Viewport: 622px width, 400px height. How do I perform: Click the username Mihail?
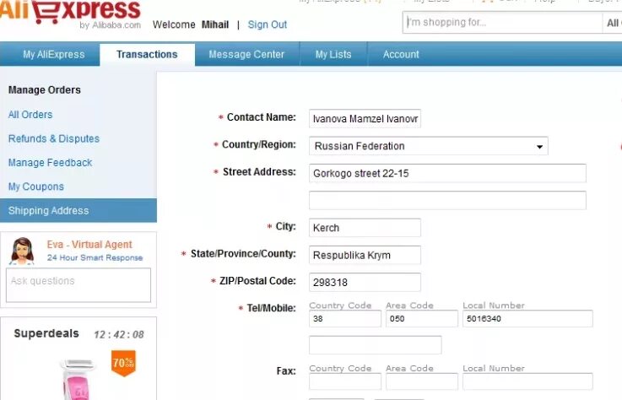coord(215,24)
